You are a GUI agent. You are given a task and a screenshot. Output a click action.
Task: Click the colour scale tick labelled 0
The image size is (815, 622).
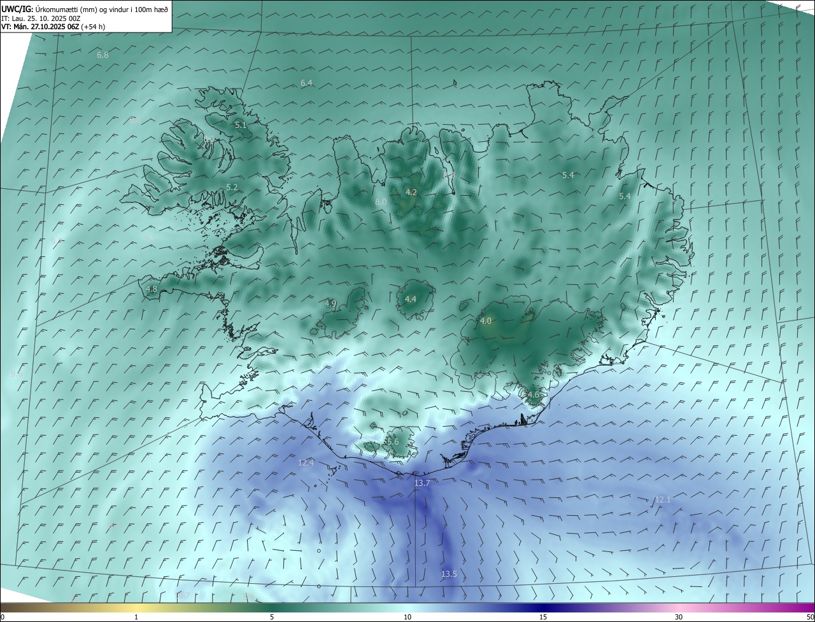pyautogui.click(x=3, y=617)
